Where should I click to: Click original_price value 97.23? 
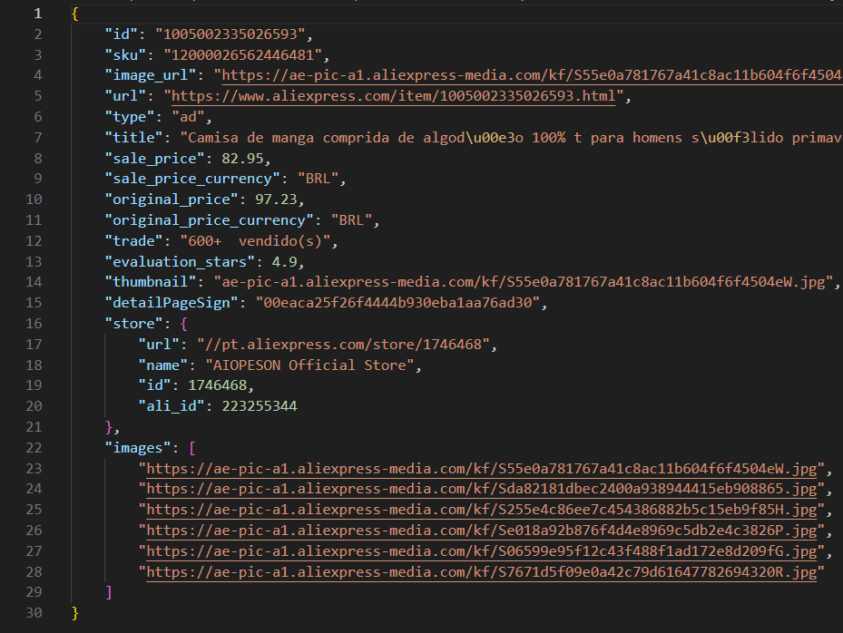276,200
